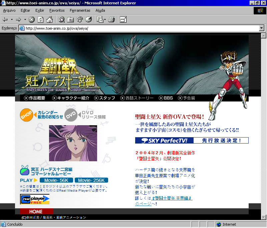The height and width of the screenshot is (228, 267).
Task: Open the History toolbar icon
Action: pyautogui.click(x=88, y=20)
